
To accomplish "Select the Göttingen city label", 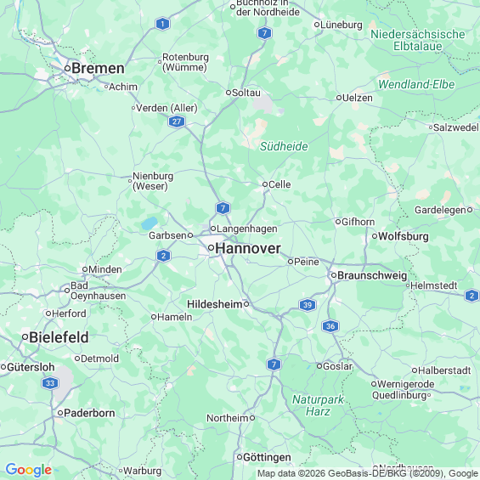I will 268,457.
